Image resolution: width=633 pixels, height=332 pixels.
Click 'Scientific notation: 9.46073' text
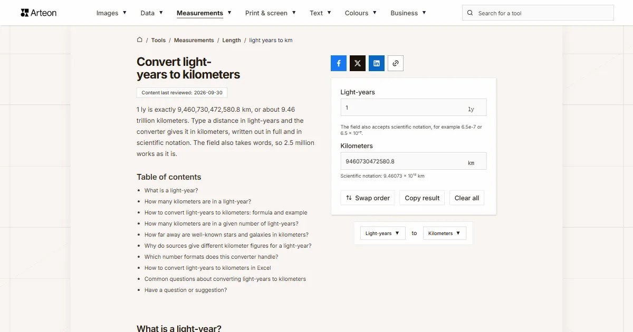[382, 176]
